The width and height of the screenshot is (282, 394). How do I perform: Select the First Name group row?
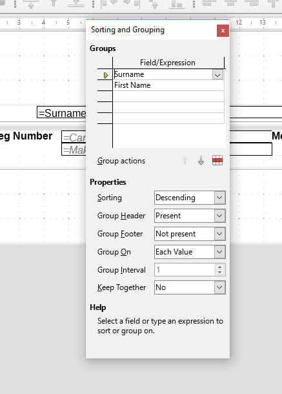point(168,85)
